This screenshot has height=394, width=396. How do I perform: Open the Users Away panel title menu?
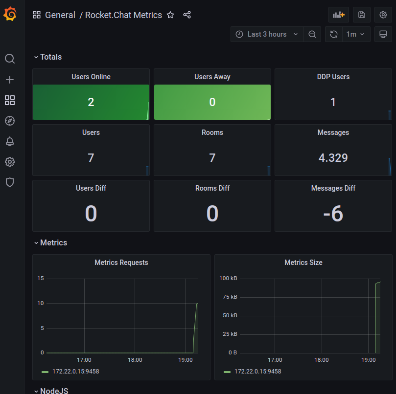click(212, 77)
